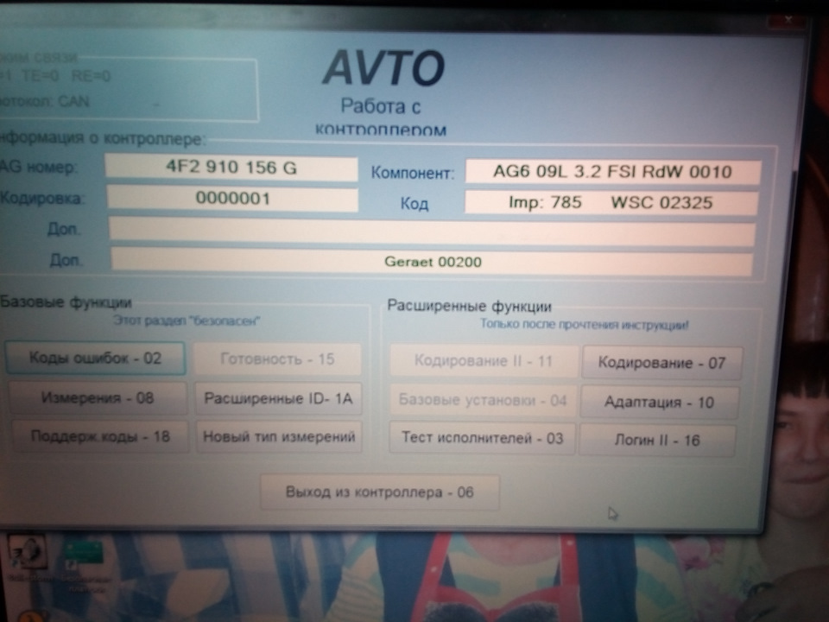Open Адаптация - 10
829x622 pixels.
(659, 402)
